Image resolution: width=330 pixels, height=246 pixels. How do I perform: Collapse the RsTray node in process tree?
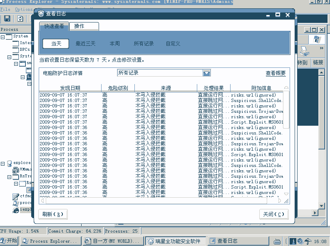point(9,177)
